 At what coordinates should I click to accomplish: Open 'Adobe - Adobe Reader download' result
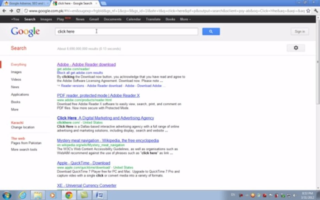pyautogui.click(x=86, y=64)
